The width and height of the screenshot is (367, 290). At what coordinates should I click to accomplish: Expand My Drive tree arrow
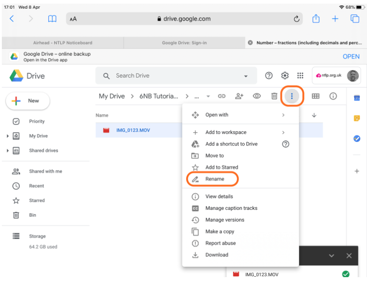pyautogui.click(x=7, y=136)
